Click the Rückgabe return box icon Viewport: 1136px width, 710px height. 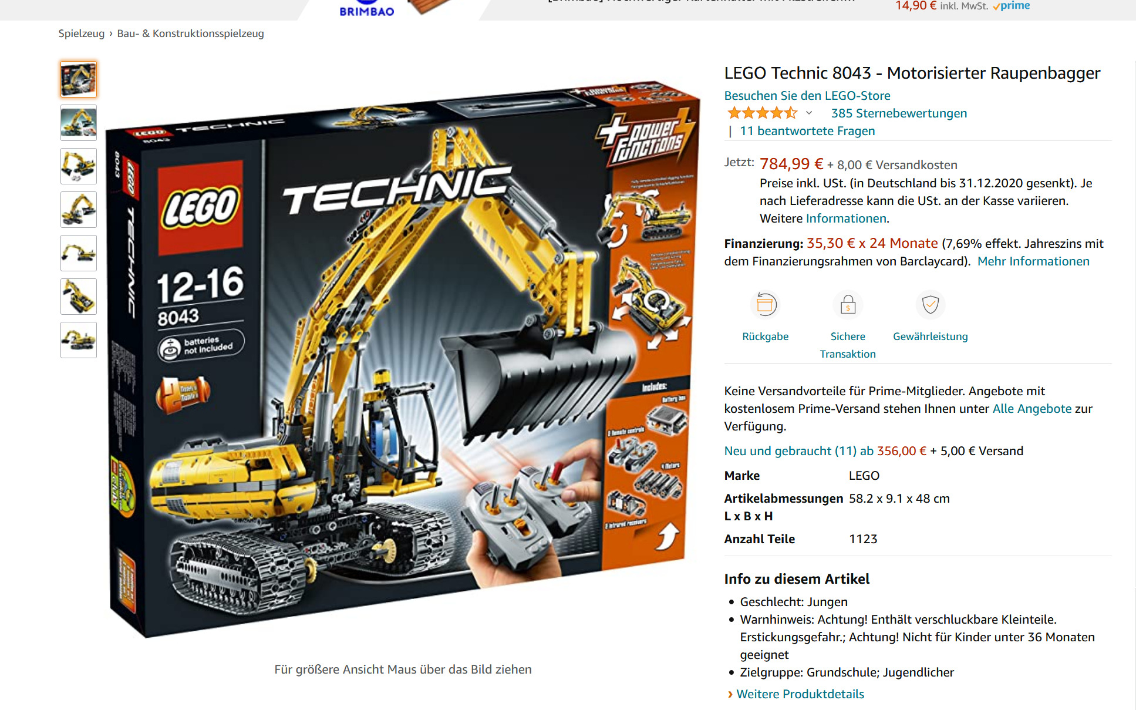pyautogui.click(x=765, y=304)
